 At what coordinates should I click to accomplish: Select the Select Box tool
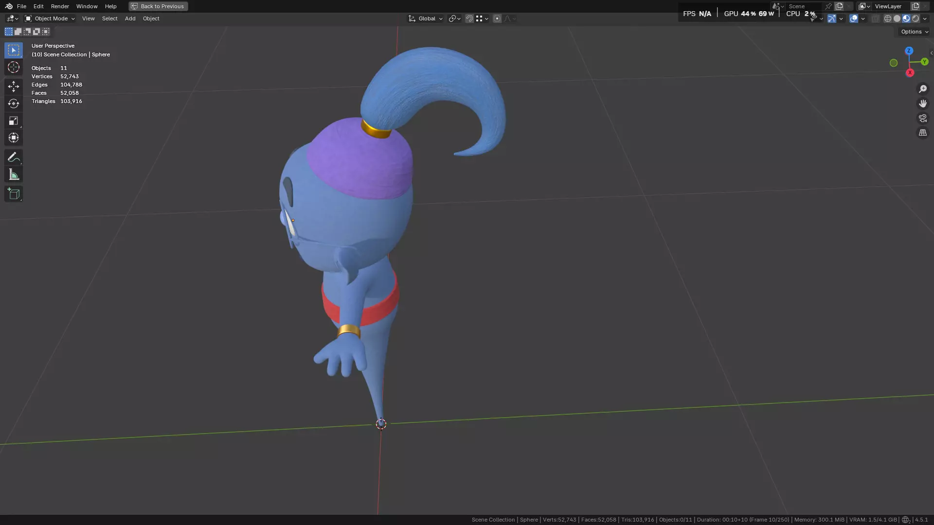point(14,50)
